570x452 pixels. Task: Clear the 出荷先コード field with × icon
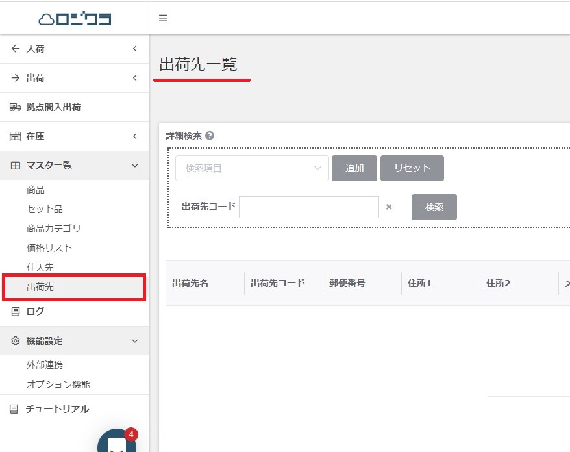(x=389, y=207)
